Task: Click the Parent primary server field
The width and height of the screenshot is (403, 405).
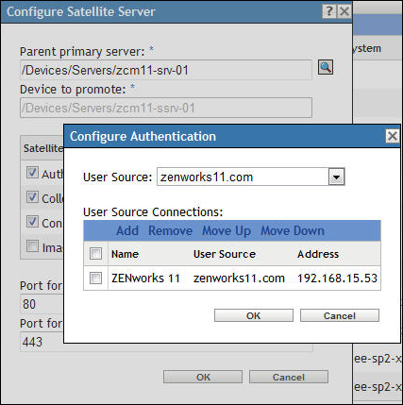Action: [166, 70]
